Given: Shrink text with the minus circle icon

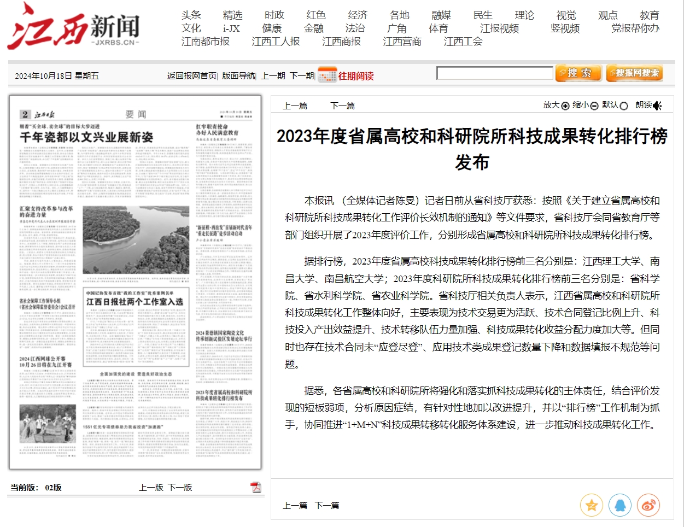Looking at the screenshot, I should (594, 106).
